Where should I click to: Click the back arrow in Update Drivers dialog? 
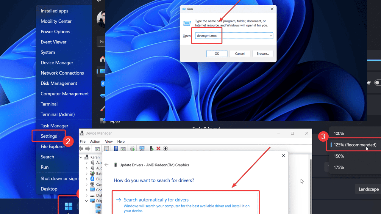pos(107,165)
